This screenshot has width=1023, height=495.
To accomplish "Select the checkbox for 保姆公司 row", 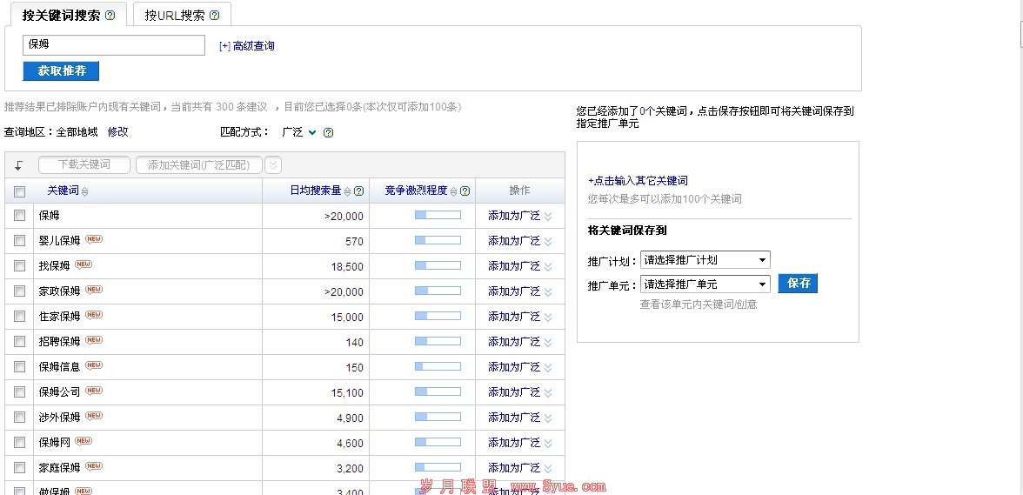I will point(20,392).
